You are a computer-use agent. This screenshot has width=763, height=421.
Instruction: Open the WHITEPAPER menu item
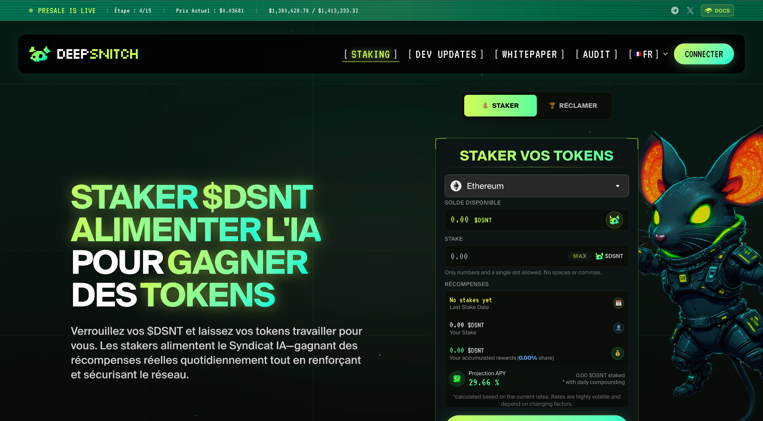(529, 54)
